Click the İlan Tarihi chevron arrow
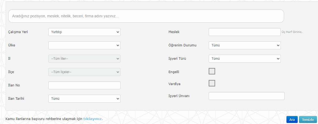Screen dimensions: 318x124 (118, 99)
